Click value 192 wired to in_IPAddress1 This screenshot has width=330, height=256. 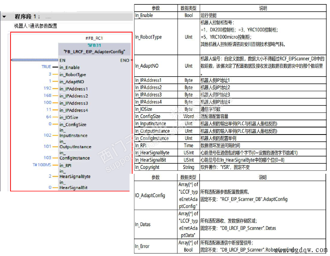pyautogui.click(x=47, y=88)
